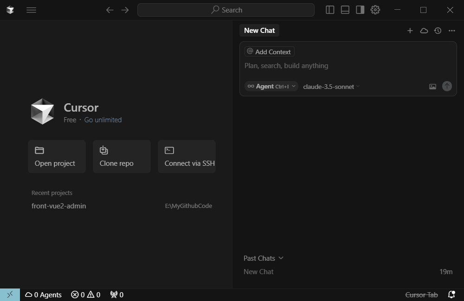Click the Search command bar
Viewport: 464px width, 301px height.
[226, 10]
